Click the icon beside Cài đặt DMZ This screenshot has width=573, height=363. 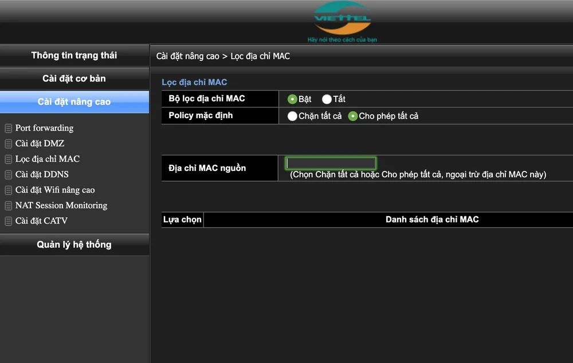9,144
